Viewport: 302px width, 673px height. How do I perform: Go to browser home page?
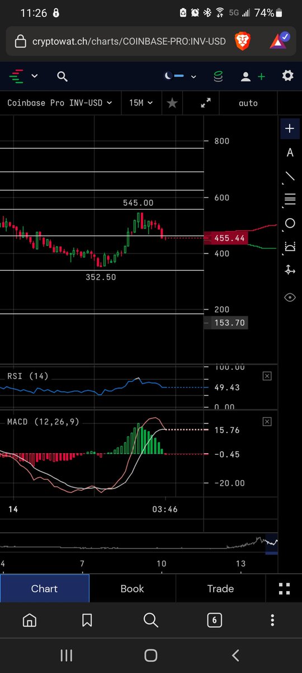tap(29, 620)
